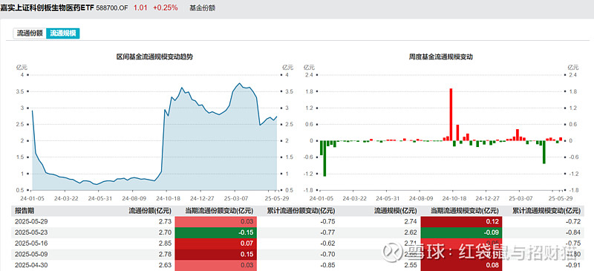
Task: Click the large green bar before 25-05-29
Action: tap(544, 152)
